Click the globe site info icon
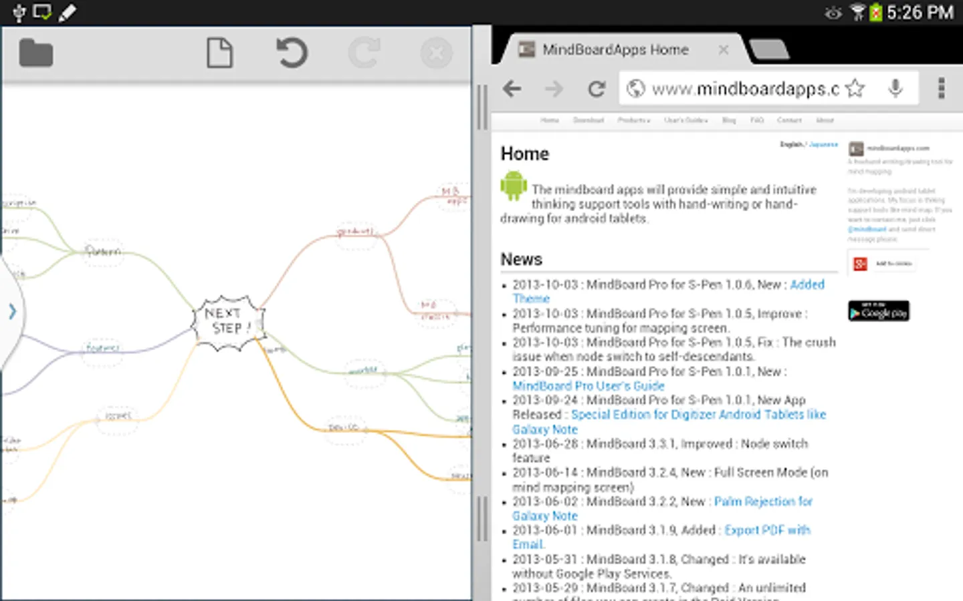Screen dimensions: 963x601 tap(636, 89)
